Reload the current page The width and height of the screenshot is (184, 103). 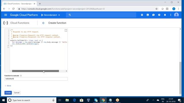coord(14,9)
